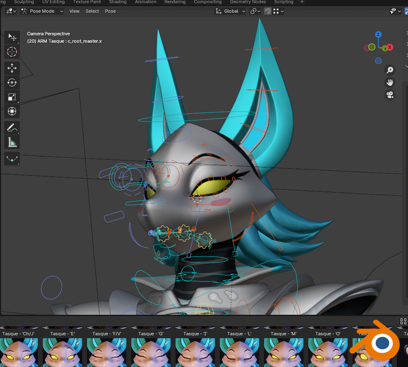
Task: Open the editor type selector
Action: click(x=11, y=11)
